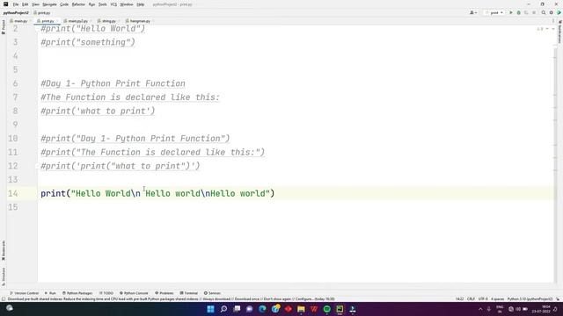Open Windows Start menu

click(211, 309)
